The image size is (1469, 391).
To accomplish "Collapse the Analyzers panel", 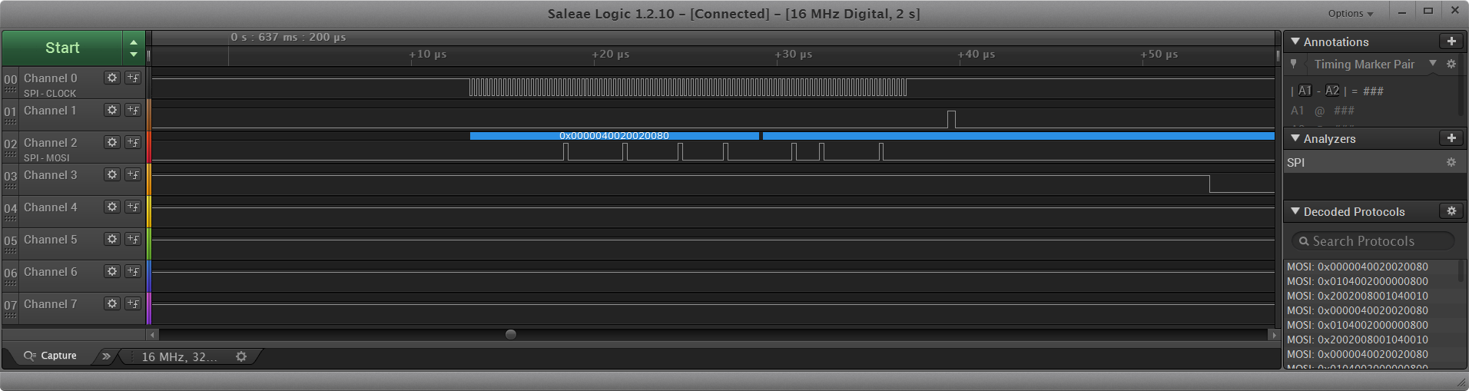I will click(1295, 138).
